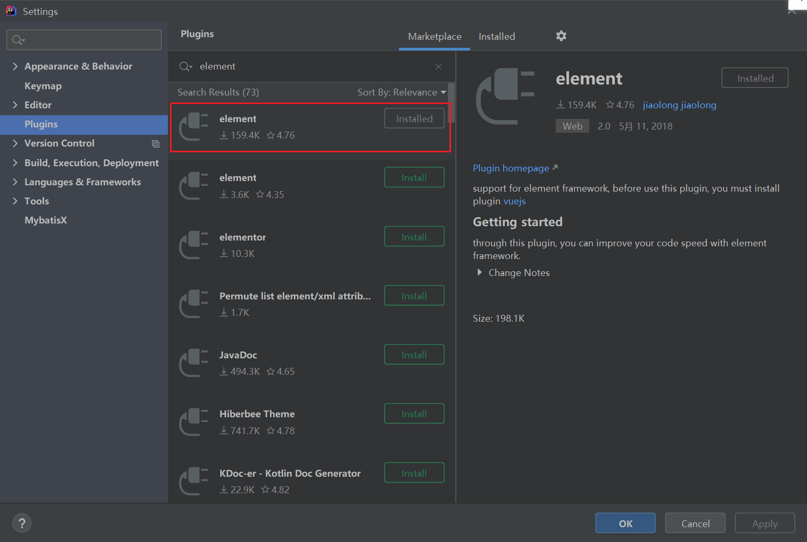Image resolution: width=807 pixels, height=542 pixels.
Task: Confirm settings with OK button
Action: (625, 523)
